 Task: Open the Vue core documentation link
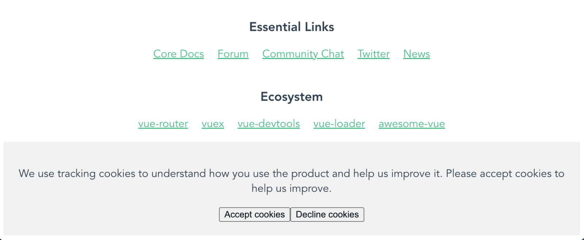(x=178, y=54)
